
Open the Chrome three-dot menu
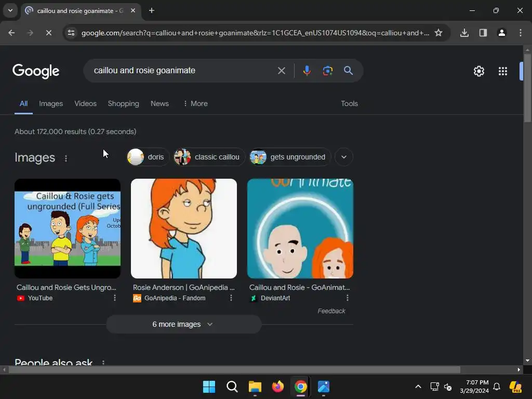521,33
